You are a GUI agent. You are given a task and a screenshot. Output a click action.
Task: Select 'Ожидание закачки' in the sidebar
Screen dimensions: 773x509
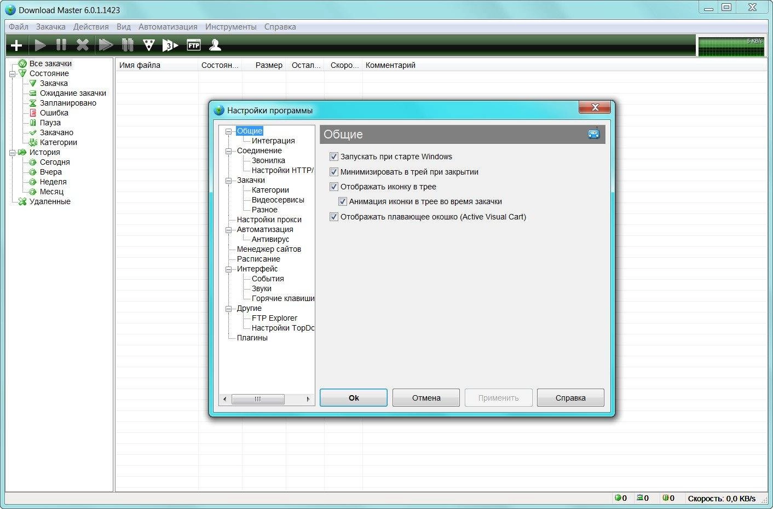73,93
